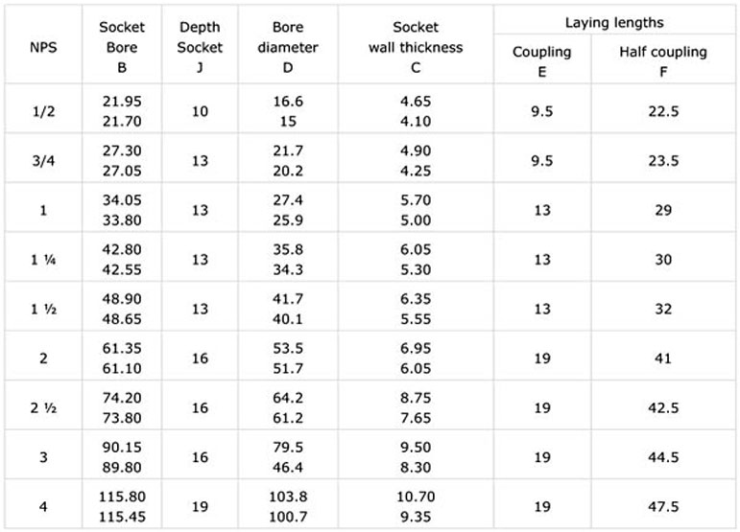Select the 44.5 half coupling value
The image size is (740, 532).
tap(663, 457)
